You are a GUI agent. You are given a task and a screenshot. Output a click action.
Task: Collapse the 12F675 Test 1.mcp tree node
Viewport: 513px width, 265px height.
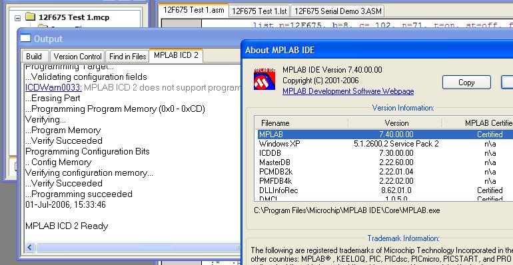[x=18, y=18]
